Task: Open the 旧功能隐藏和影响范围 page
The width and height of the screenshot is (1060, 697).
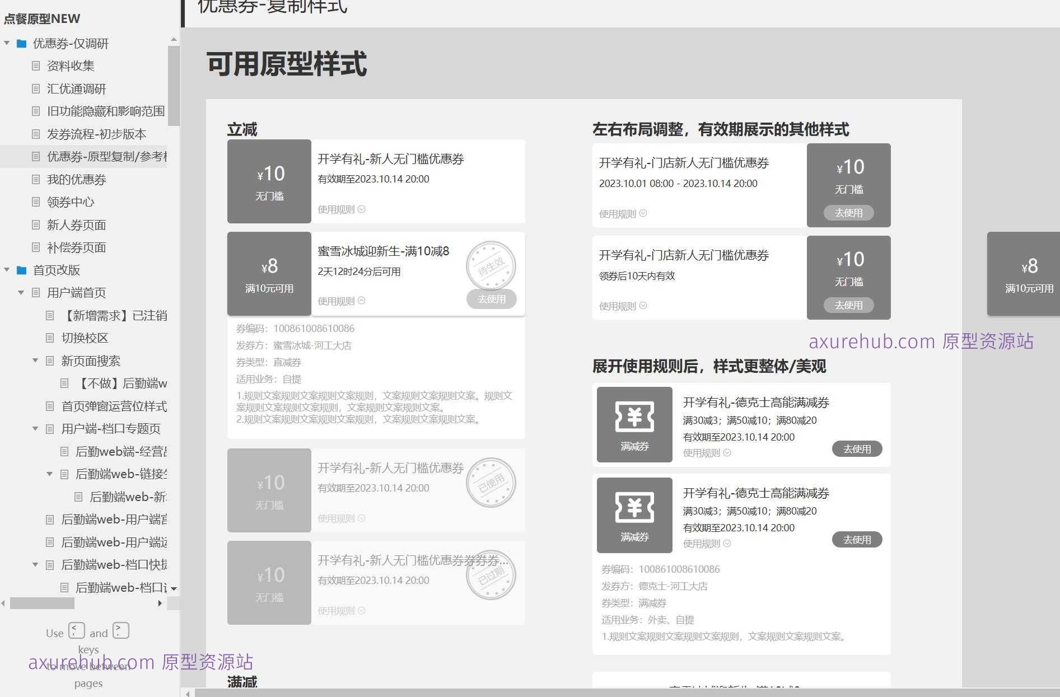Action: (x=106, y=111)
